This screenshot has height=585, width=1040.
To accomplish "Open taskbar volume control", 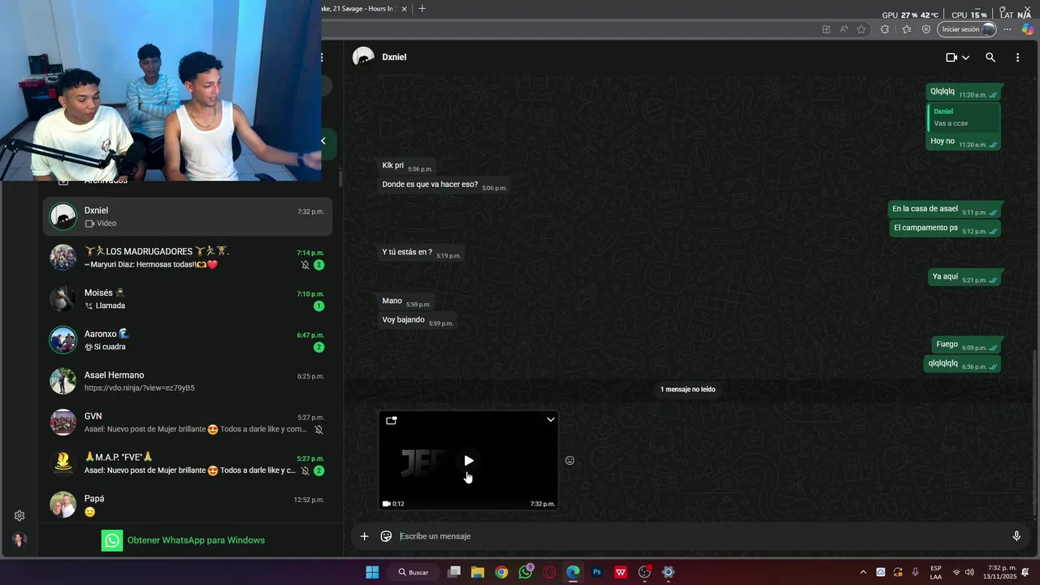I will click(x=969, y=572).
